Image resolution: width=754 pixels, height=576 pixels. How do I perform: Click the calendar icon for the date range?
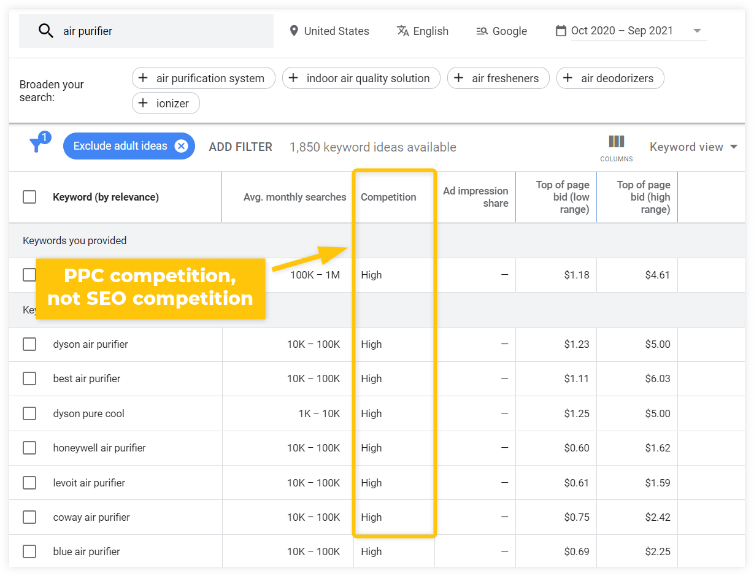[x=561, y=31]
